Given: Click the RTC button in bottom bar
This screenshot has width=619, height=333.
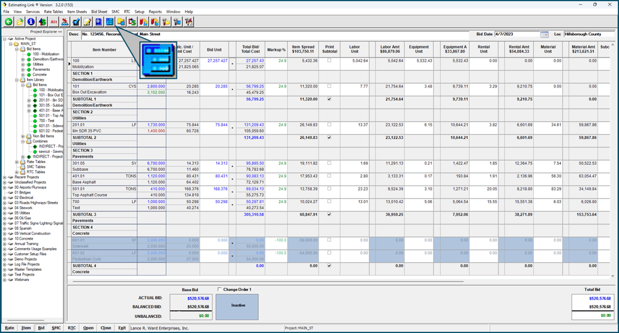Looking at the screenshot, I should pos(72,328).
